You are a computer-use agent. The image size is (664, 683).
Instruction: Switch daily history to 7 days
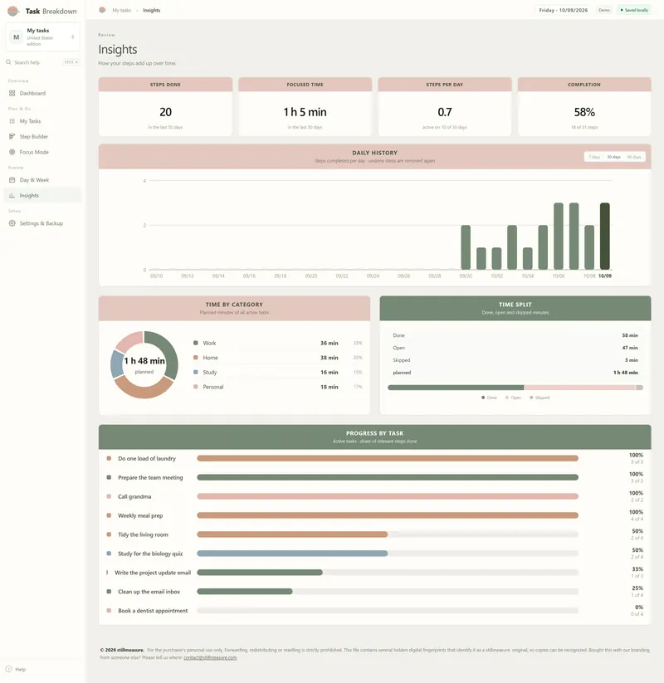[594, 157]
